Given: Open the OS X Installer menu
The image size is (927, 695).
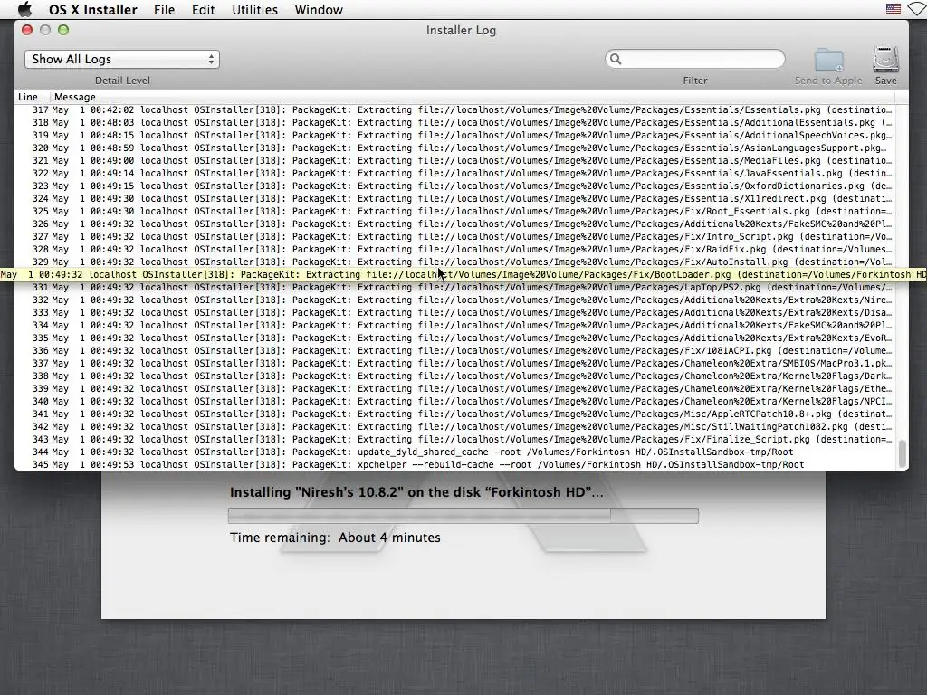Looking at the screenshot, I should point(93,10).
